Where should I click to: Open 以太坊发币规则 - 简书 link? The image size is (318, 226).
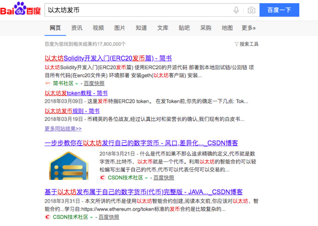pos(72,111)
